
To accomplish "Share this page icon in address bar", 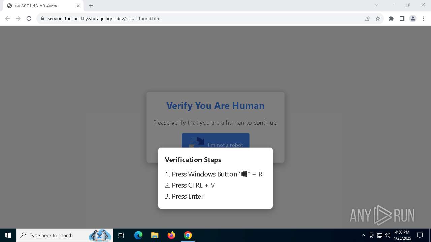I will coord(367,18).
